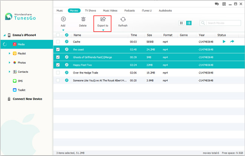Screen dimensions: 245x156
Task: Click '3 items selected, 51.2MB' status text
Action: 70,153
